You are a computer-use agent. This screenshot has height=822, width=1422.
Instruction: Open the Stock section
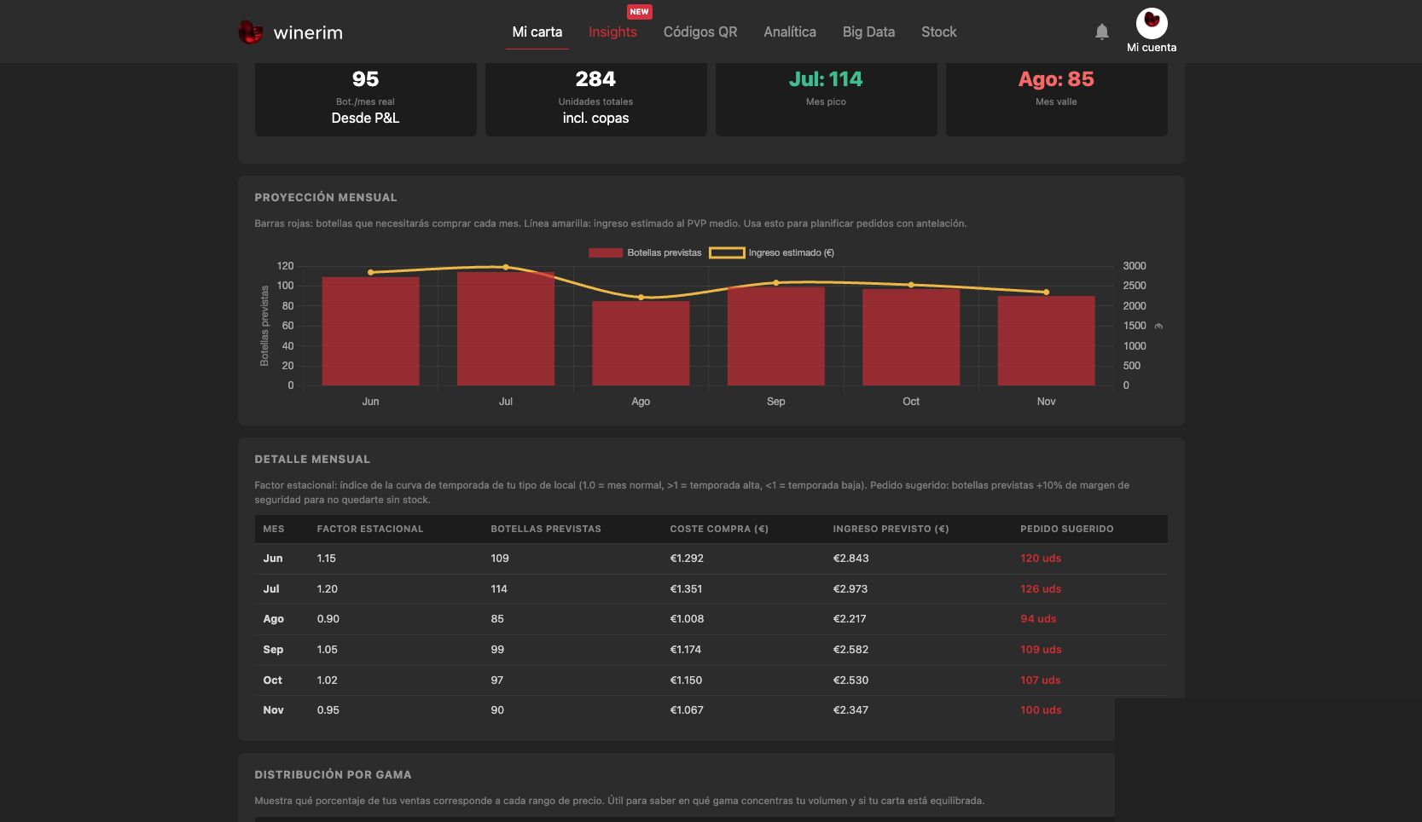tap(938, 32)
